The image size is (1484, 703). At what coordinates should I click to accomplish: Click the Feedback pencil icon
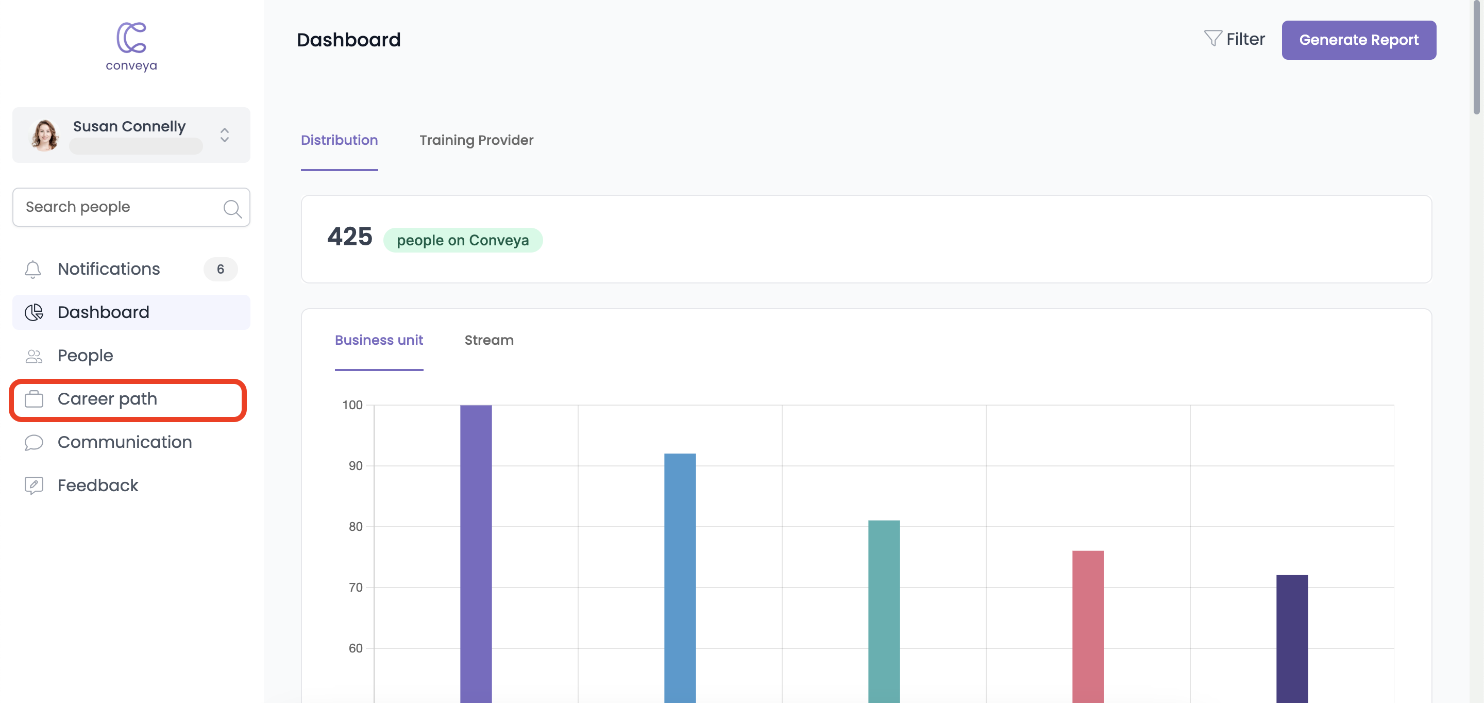coord(34,486)
